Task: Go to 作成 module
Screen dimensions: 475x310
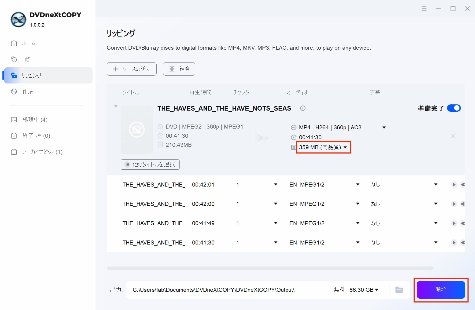Action: pos(22,92)
